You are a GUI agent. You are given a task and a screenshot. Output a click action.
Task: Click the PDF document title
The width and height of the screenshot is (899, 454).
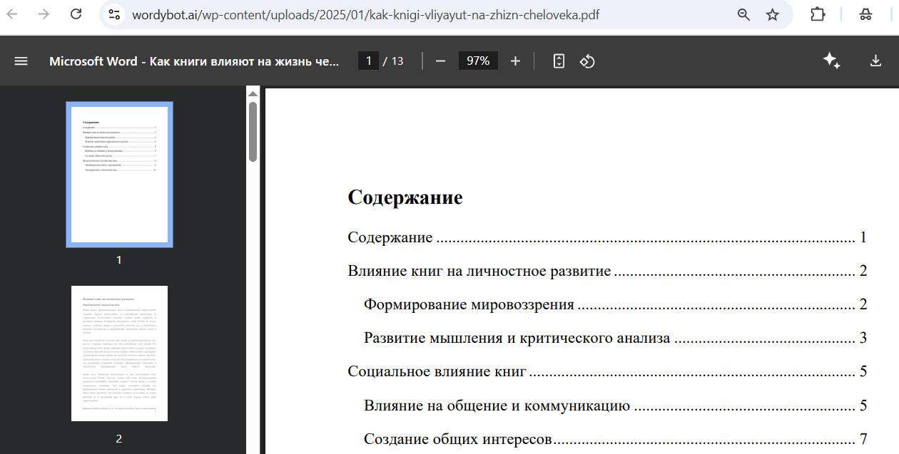(x=195, y=61)
